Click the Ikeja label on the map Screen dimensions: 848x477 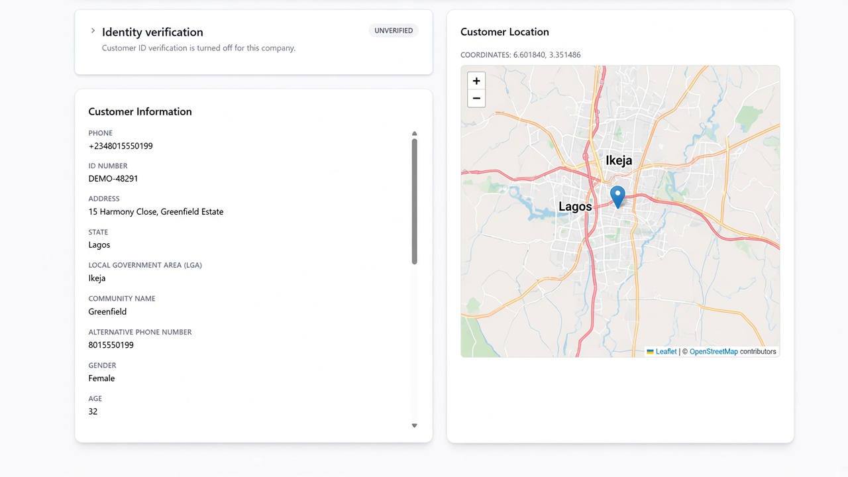click(619, 160)
